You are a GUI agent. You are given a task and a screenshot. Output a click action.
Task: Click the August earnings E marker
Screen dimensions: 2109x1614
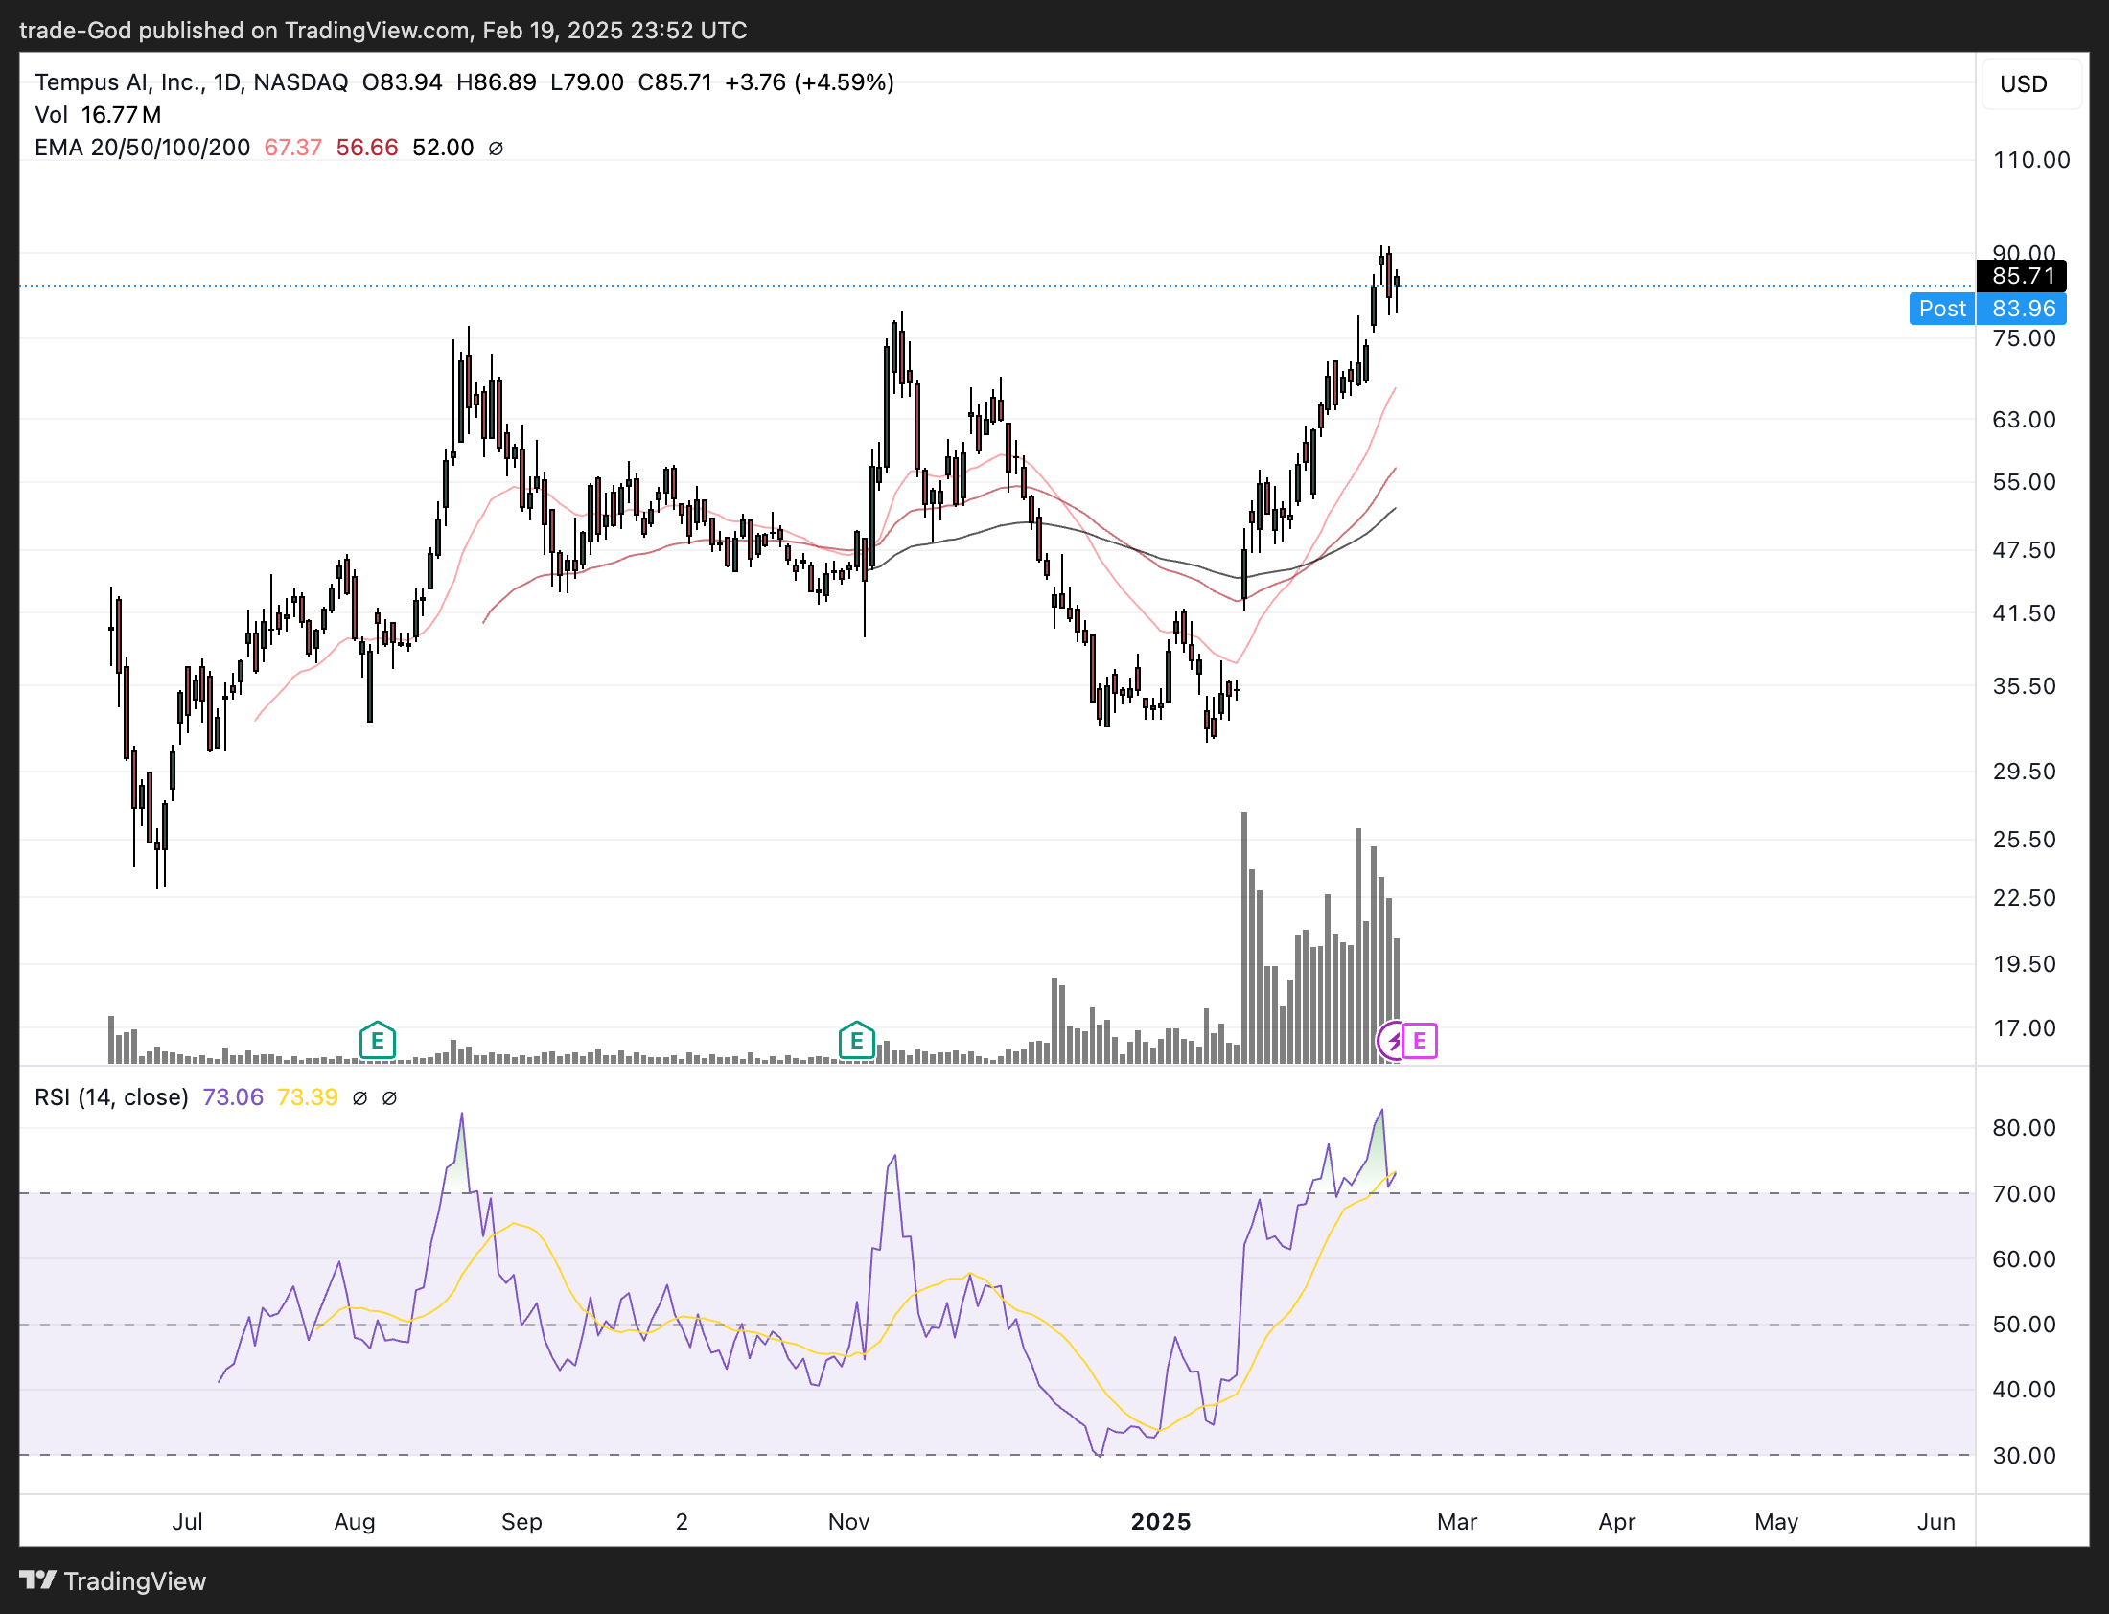pyautogui.click(x=378, y=1041)
